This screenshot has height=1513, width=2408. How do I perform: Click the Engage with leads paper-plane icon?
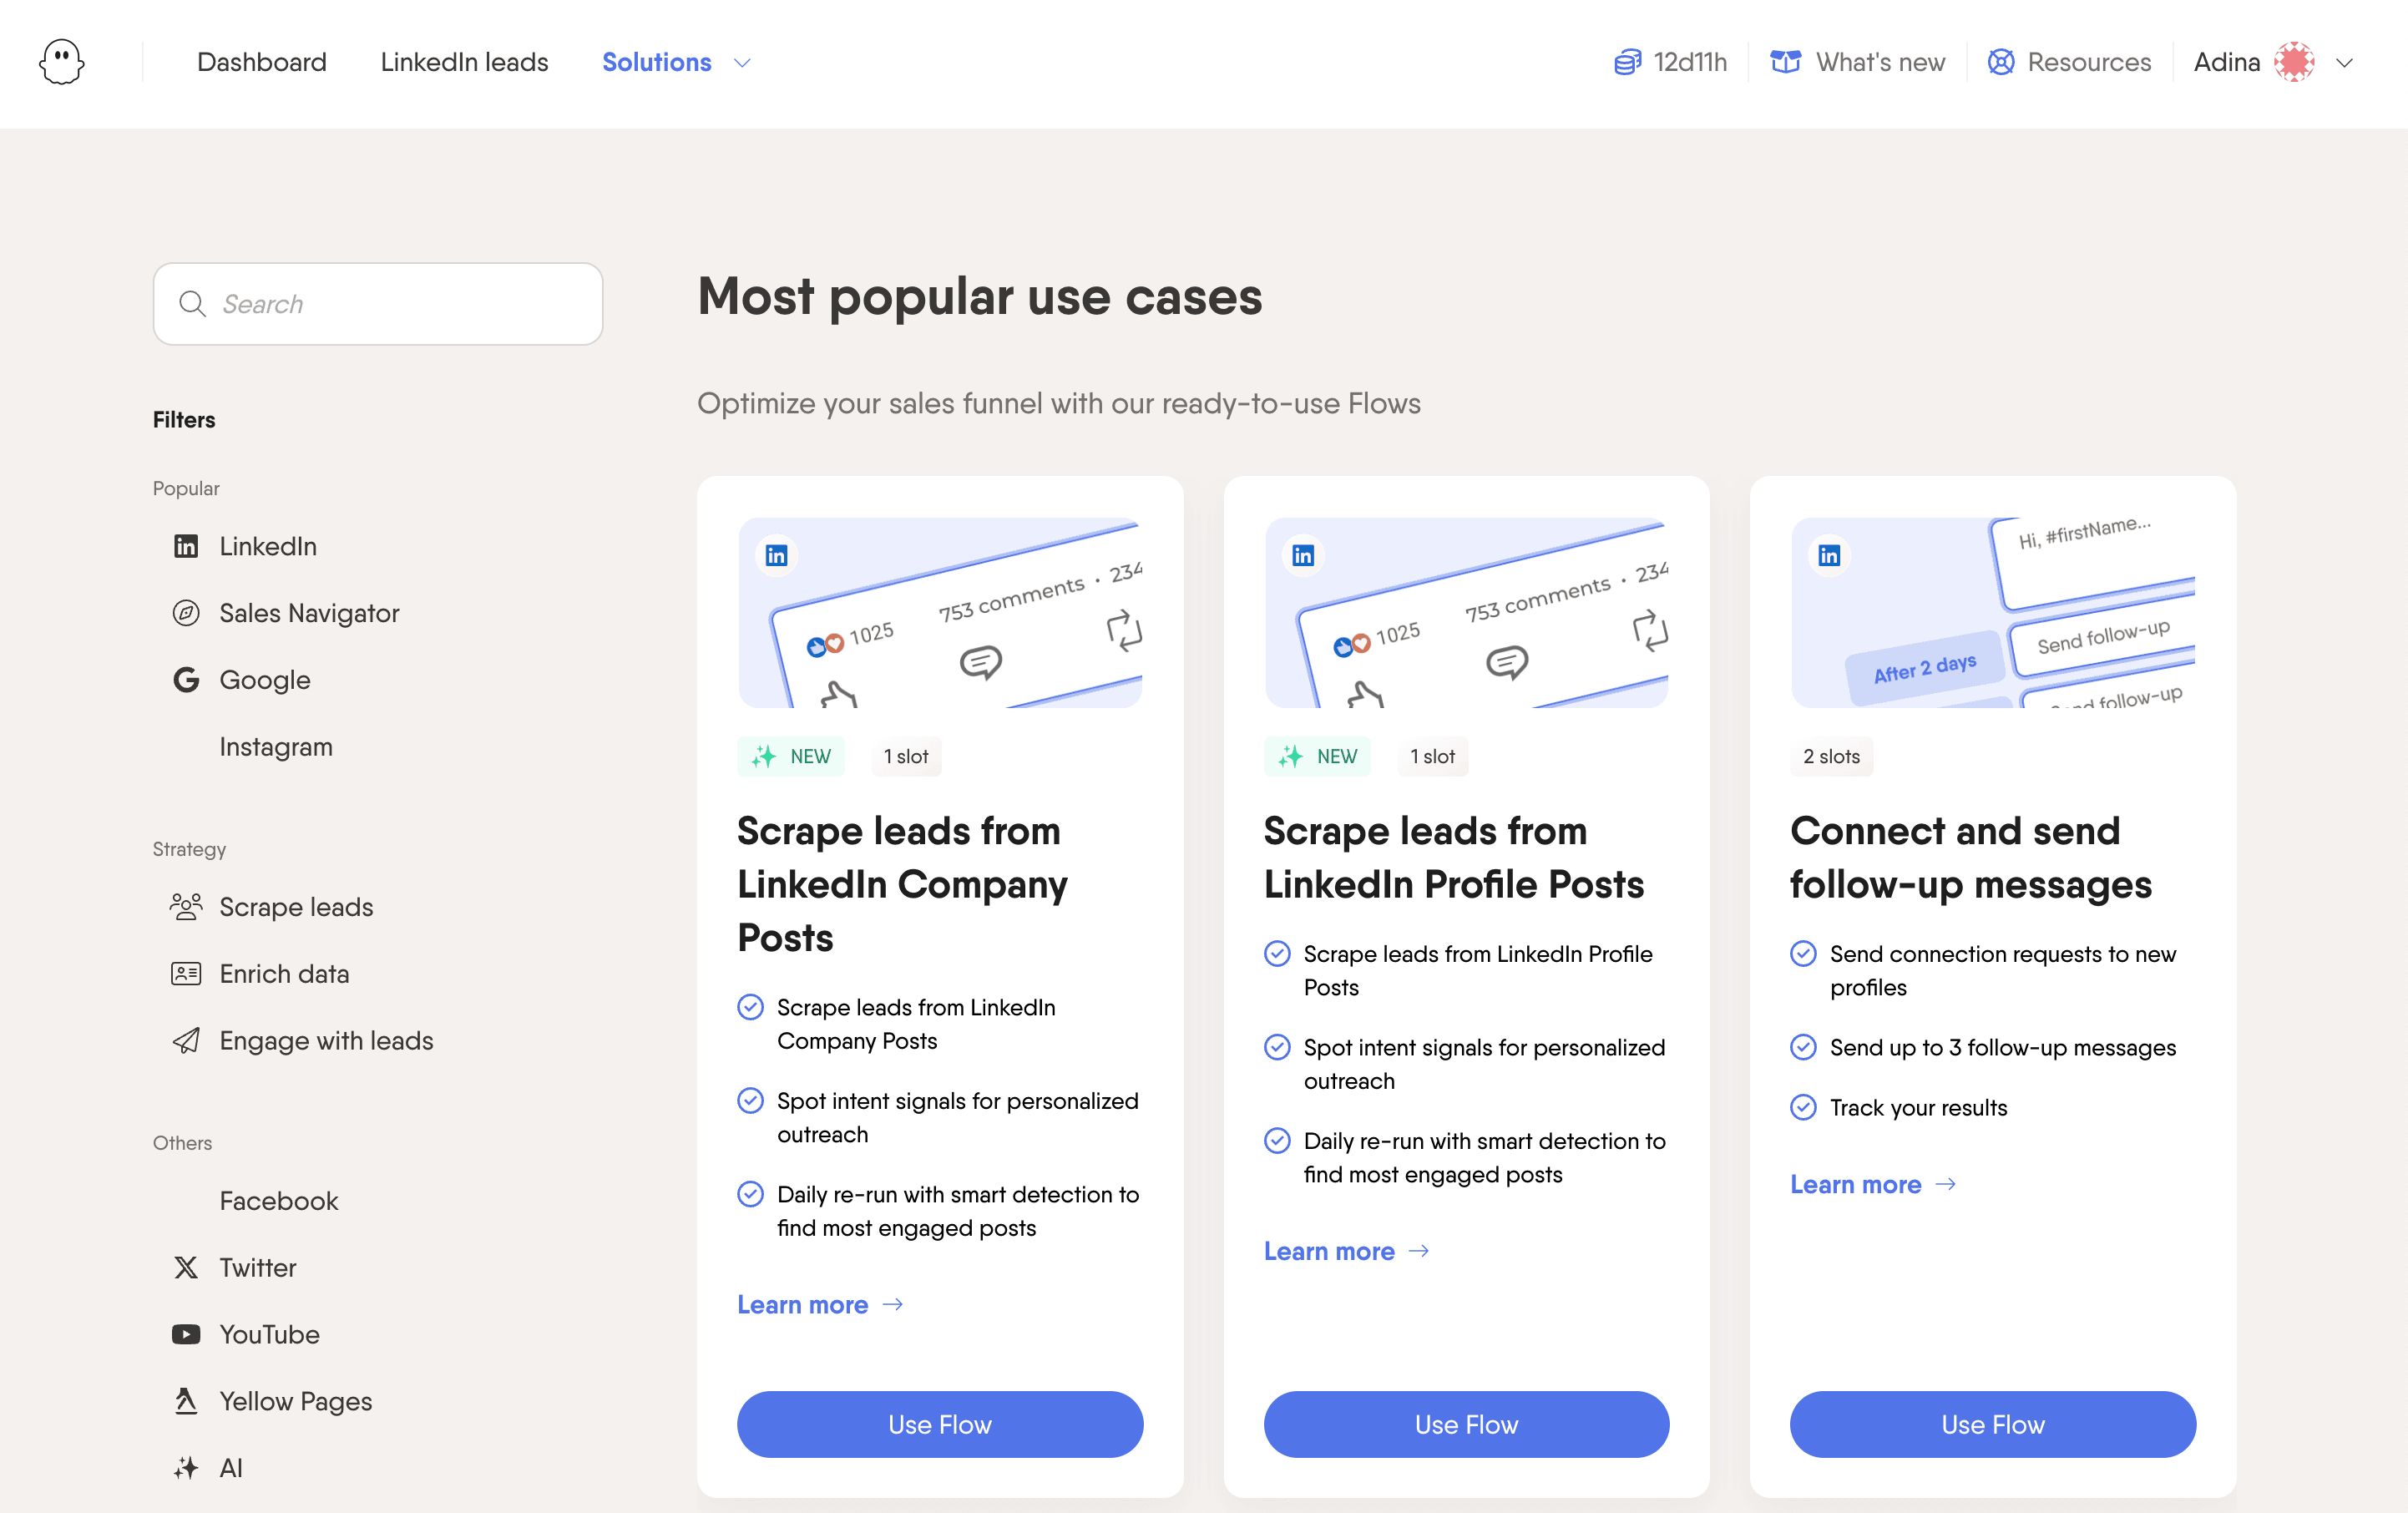186,1041
